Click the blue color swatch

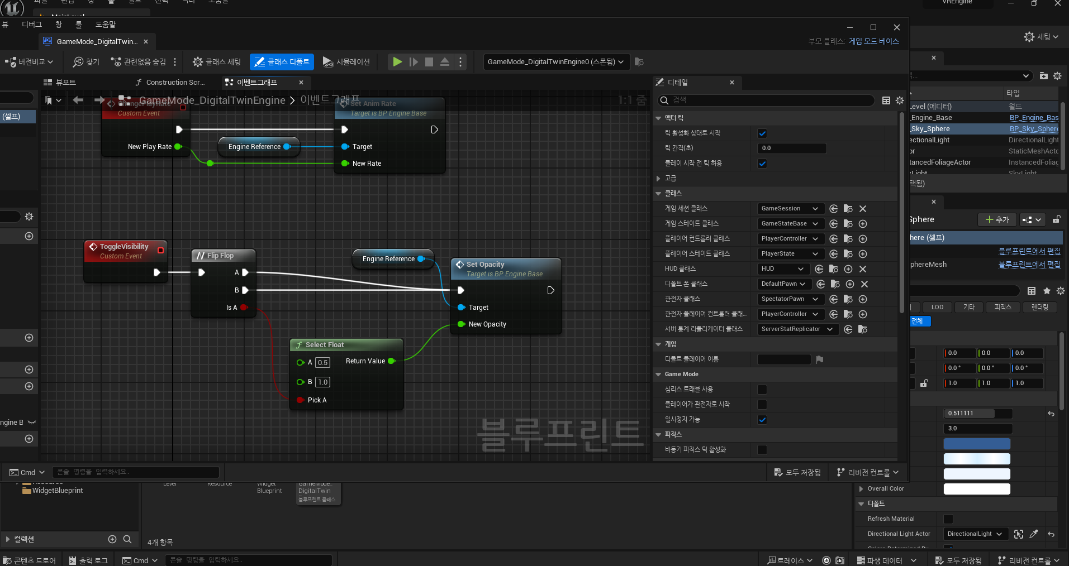pyautogui.click(x=976, y=444)
